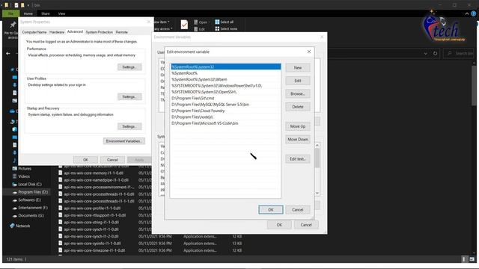Screen dimensions: 479x269
Task: Click the Delete button
Action: [298, 107]
